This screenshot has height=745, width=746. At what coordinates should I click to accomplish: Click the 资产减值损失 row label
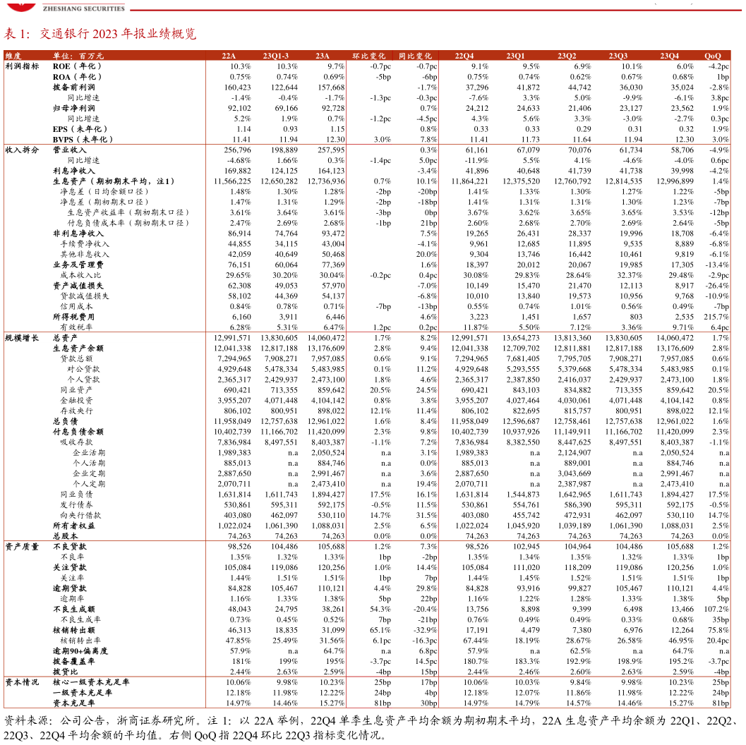[x=78, y=286]
